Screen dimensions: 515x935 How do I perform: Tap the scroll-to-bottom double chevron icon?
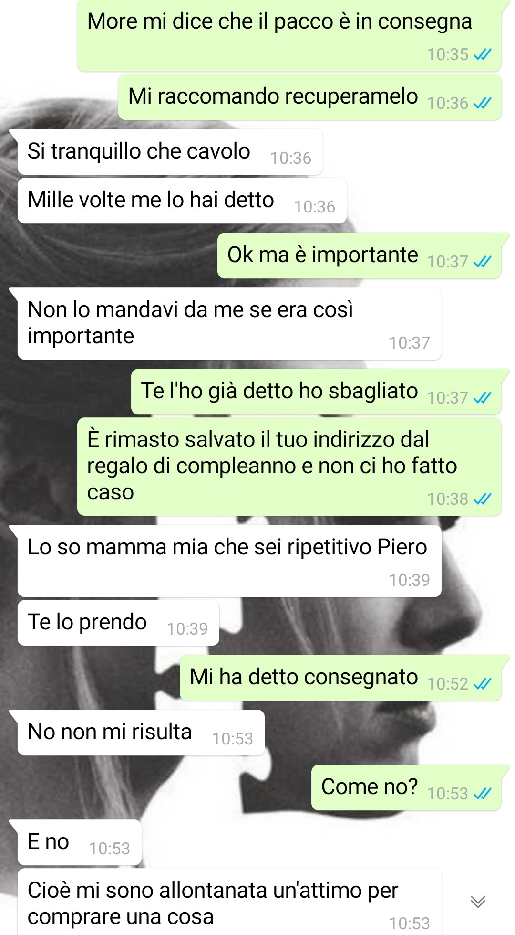pyautogui.click(x=478, y=901)
